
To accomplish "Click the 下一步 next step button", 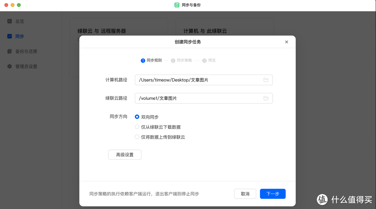I will point(273,194).
